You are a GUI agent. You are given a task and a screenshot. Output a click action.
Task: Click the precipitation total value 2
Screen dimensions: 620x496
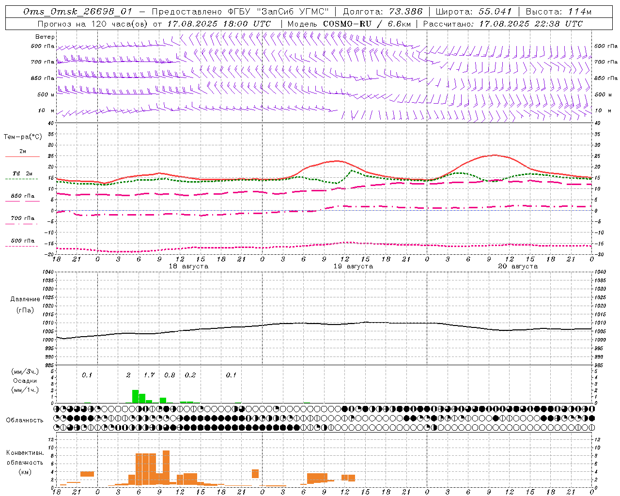point(128,375)
